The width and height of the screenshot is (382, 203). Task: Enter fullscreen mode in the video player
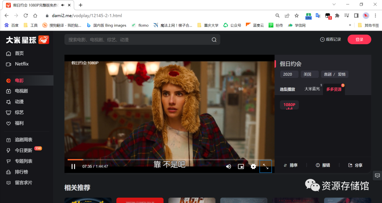266,167
